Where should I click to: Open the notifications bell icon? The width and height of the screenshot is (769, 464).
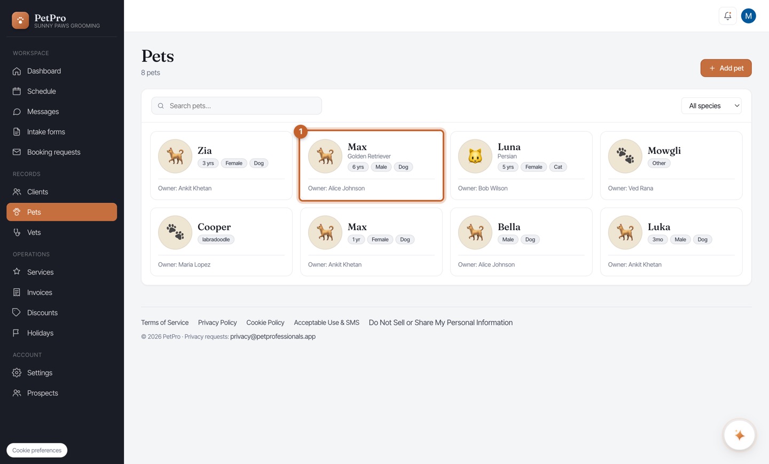click(727, 16)
